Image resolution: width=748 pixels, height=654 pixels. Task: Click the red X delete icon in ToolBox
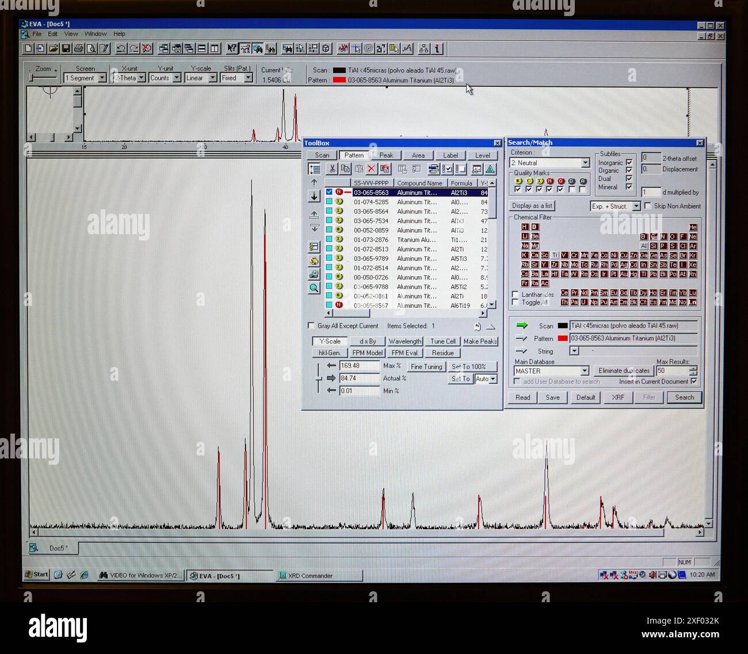(372, 169)
